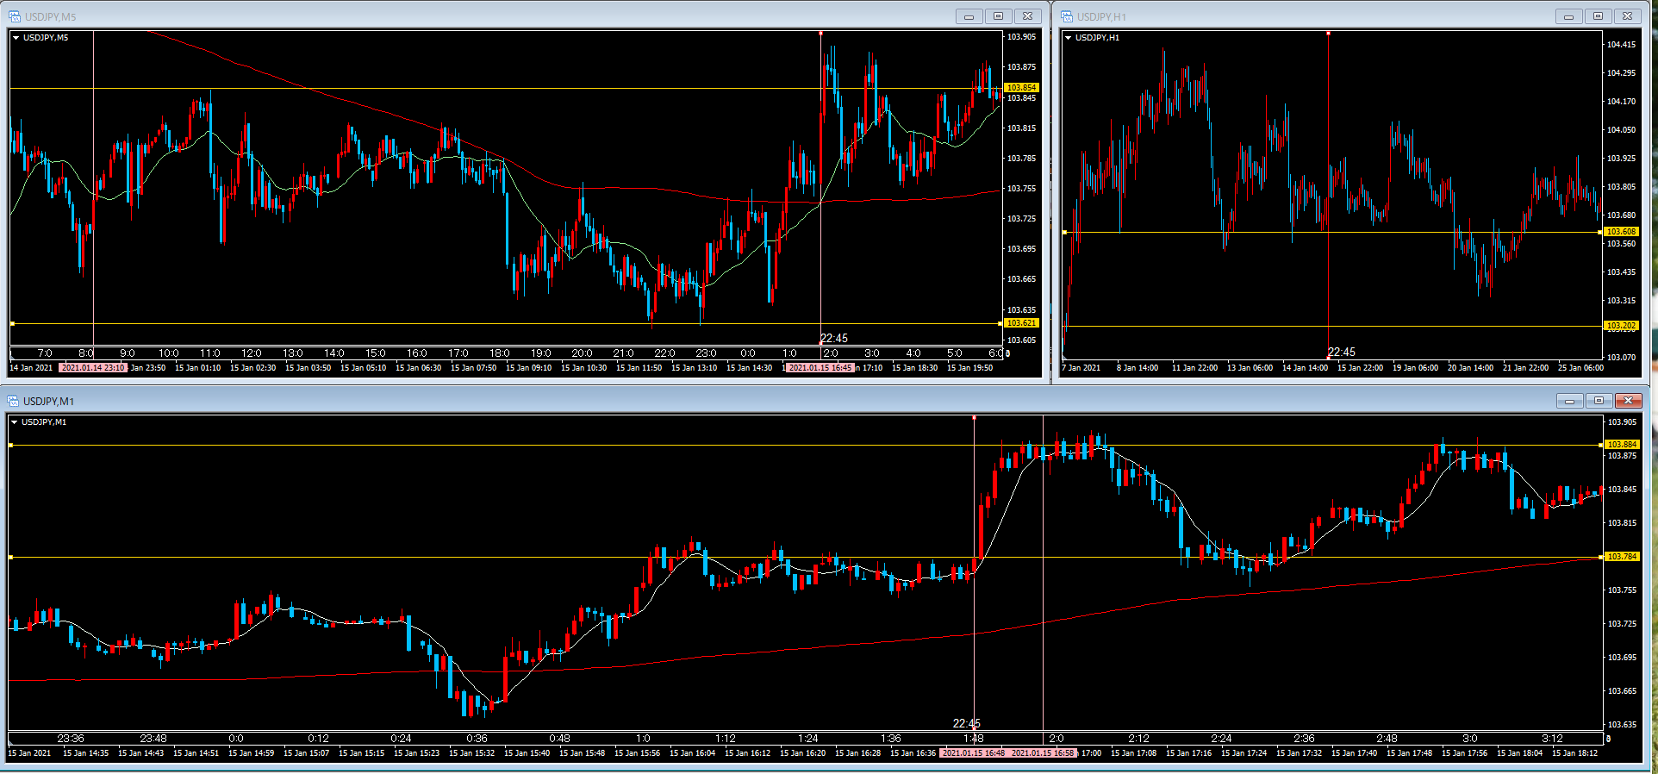The height and width of the screenshot is (774, 1658).
Task: Expand the USDJPY,M5 chart label triangle
Action: (16, 38)
